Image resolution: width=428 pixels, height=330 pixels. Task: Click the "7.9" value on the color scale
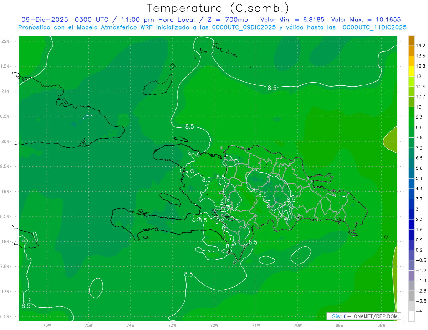point(419,137)
